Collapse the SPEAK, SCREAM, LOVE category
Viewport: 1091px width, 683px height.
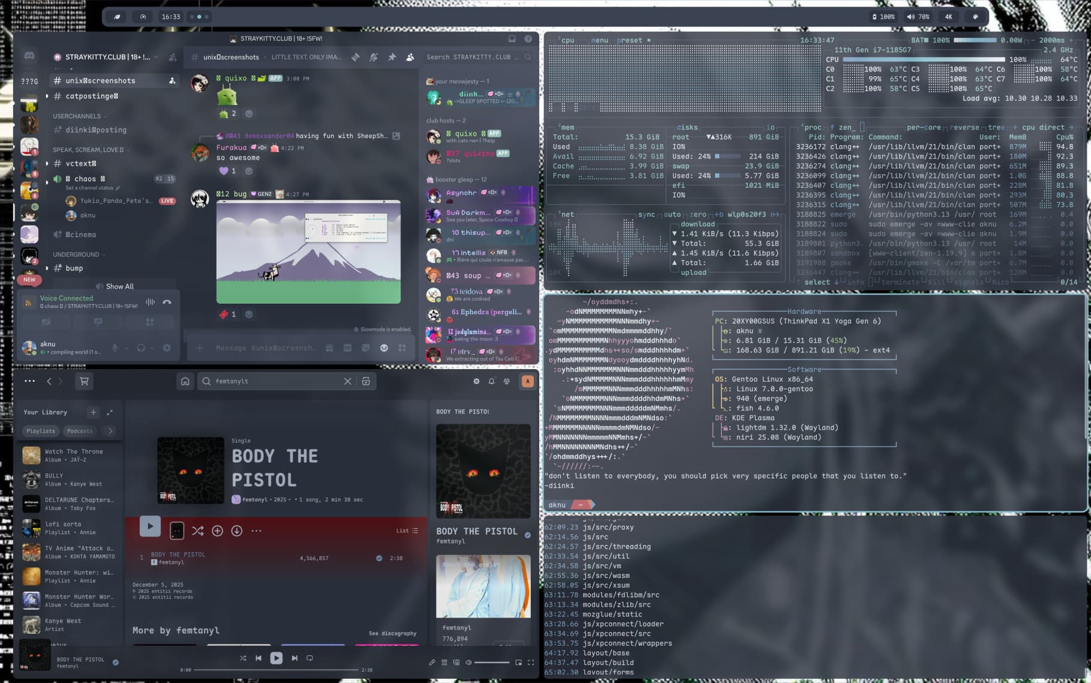[x=90, y=149]
